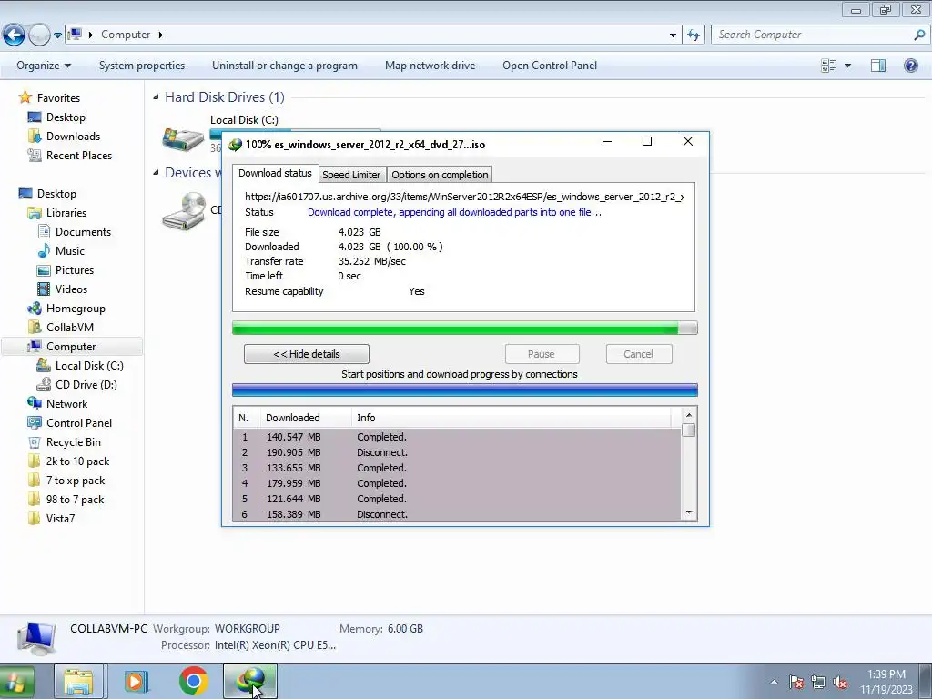Open the Documents library

[x=75, y=232]
